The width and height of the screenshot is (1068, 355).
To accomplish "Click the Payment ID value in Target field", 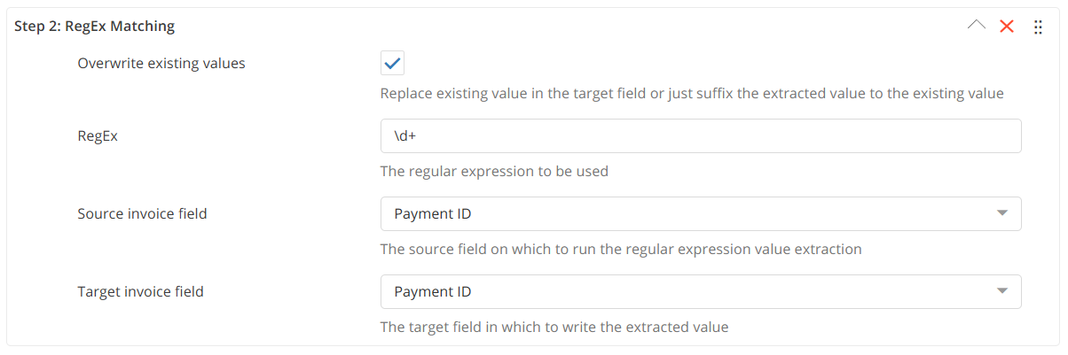I will (x=433, y=291).
